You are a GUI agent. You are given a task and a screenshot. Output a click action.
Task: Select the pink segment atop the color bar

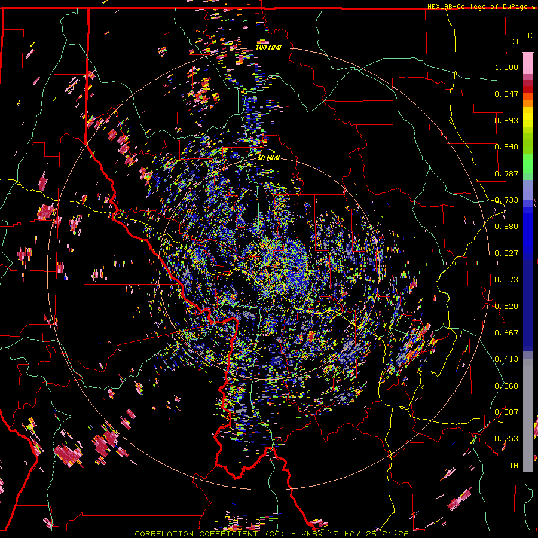tap(528, 63)
